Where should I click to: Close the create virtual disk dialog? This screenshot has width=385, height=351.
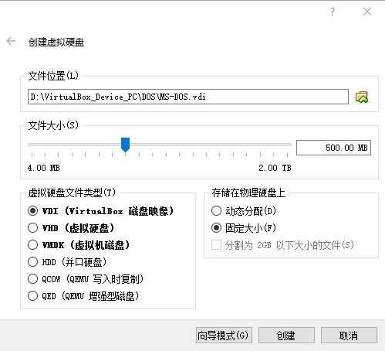click(367, 12)
